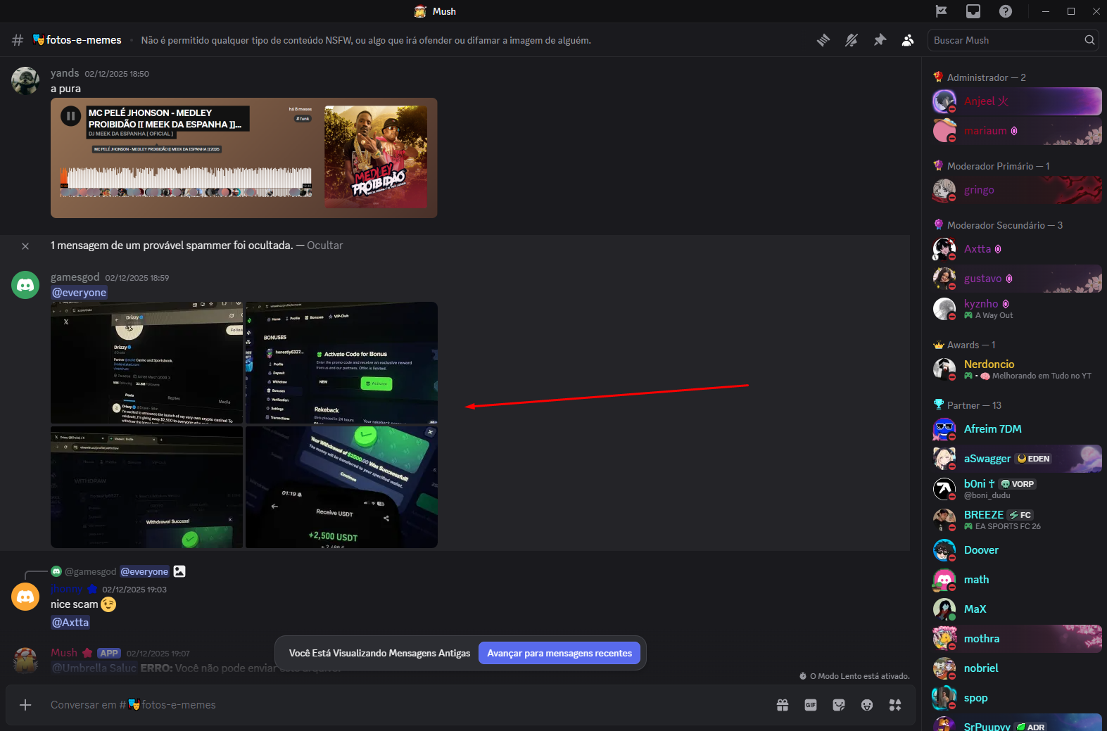1107x731 pixels.
Task: Click the channel topic text about NSFW content
Action: point(366,40)
